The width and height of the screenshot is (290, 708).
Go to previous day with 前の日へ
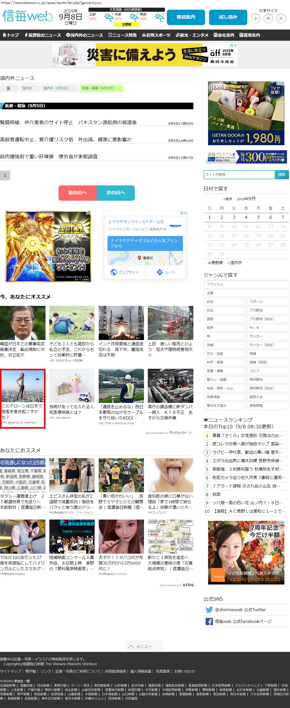(77, 193)
